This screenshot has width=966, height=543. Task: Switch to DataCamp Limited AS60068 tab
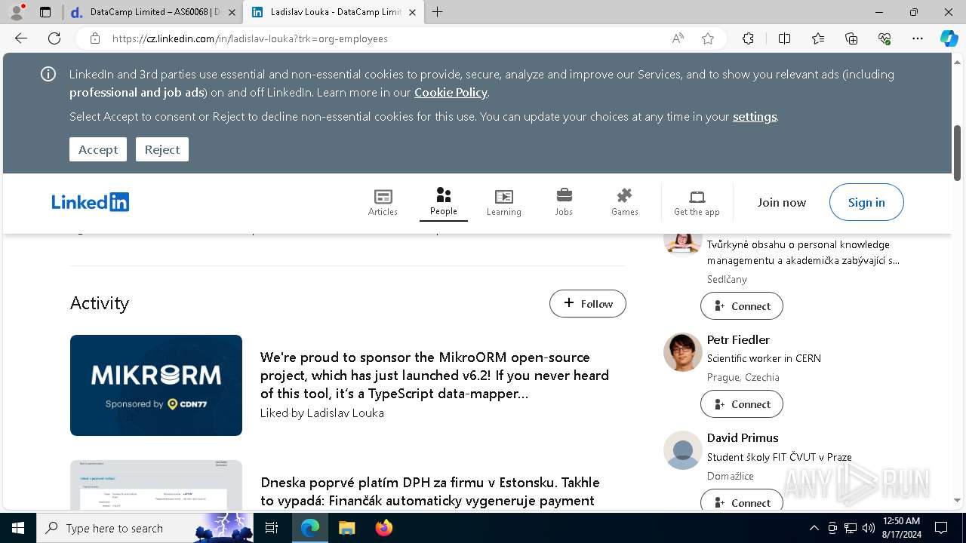152,12
